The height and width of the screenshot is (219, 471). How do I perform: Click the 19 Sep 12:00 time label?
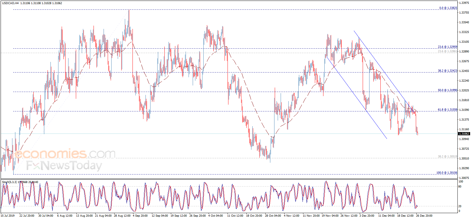(x=179, y=216)
